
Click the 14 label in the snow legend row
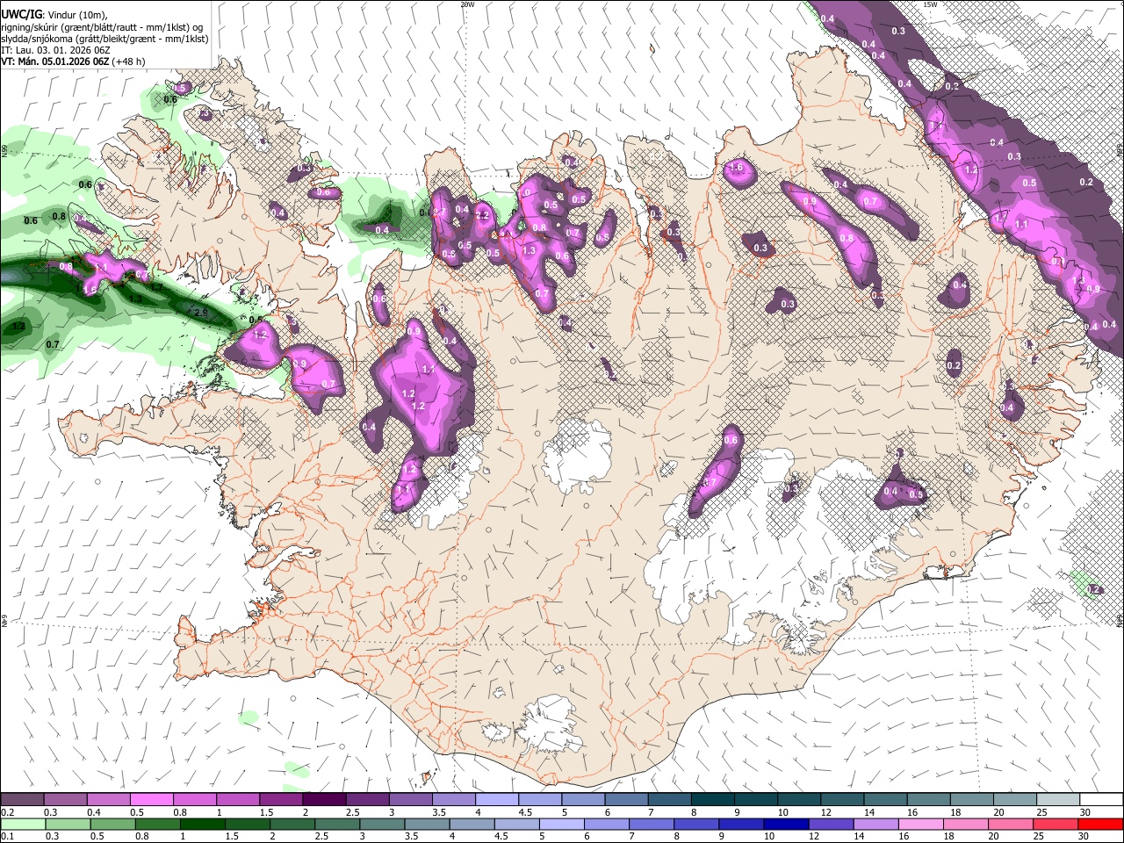pyautogui.click(x=868, y=812)
